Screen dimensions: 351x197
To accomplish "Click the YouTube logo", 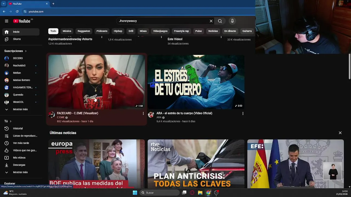I will (22, 21).
